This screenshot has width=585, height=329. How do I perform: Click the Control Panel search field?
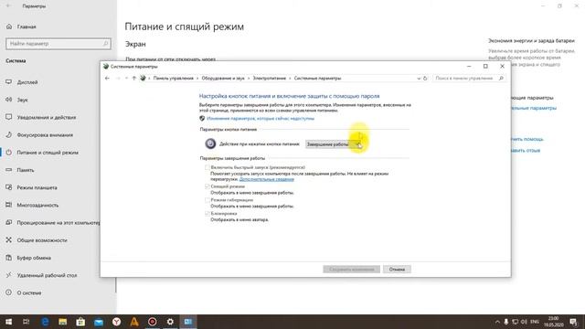coord(469,79)
